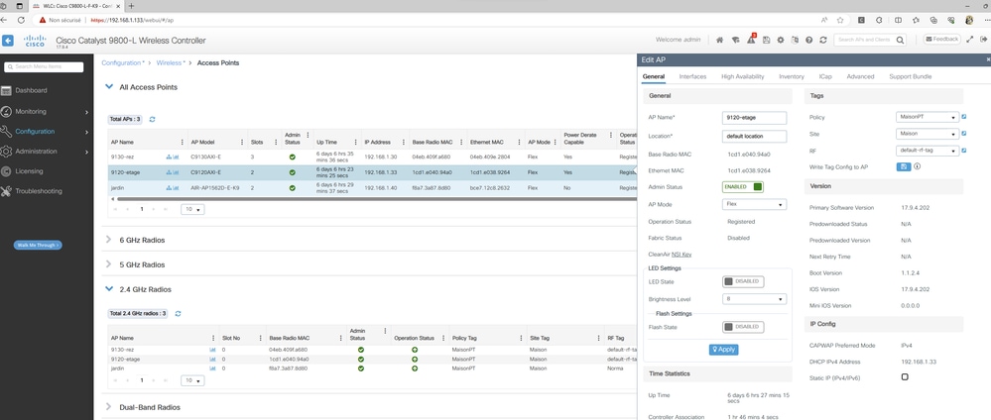Switch to the Inventory tab
This screenshot has width=991, height=420.
point(792,76)
